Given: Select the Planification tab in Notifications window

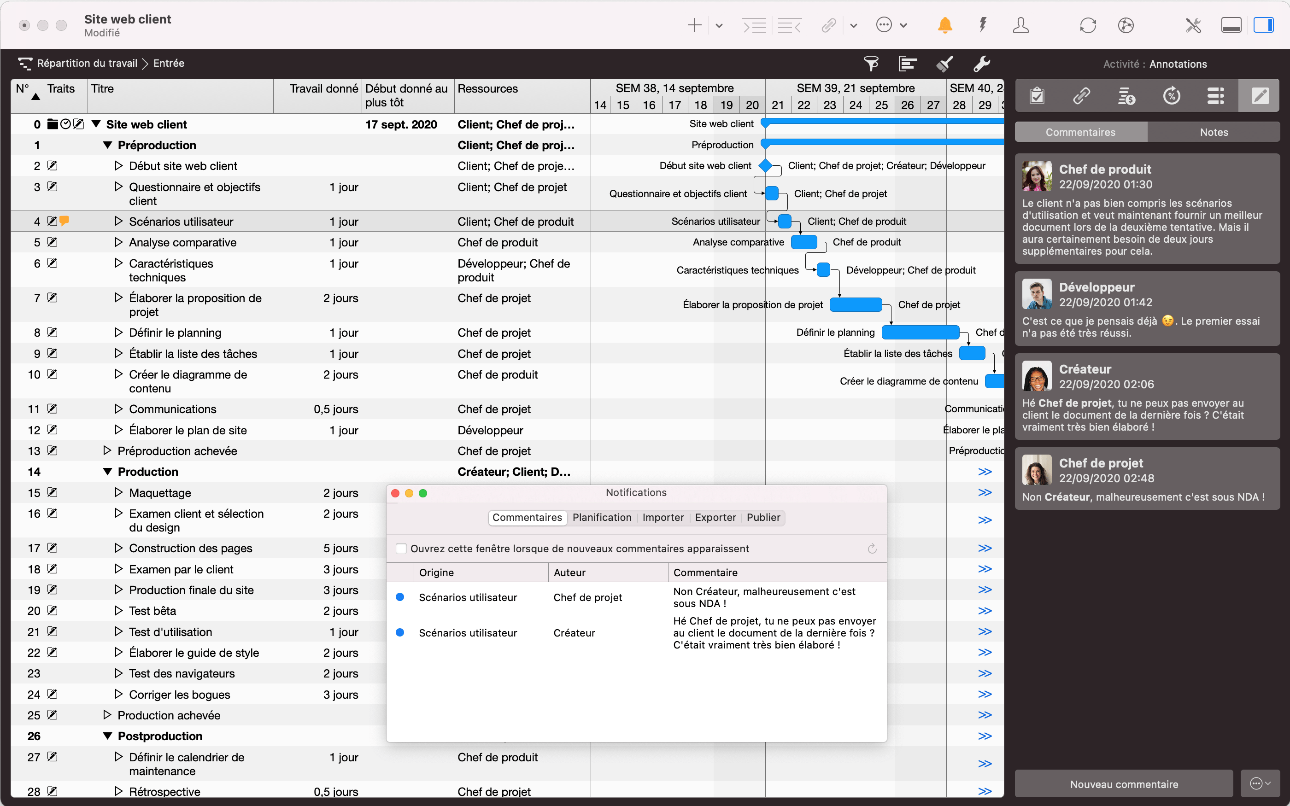Looking at the screenshot, I should click(601, 517).
